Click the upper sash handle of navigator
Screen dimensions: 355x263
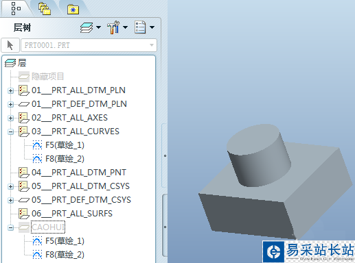[x=165, y=155]
